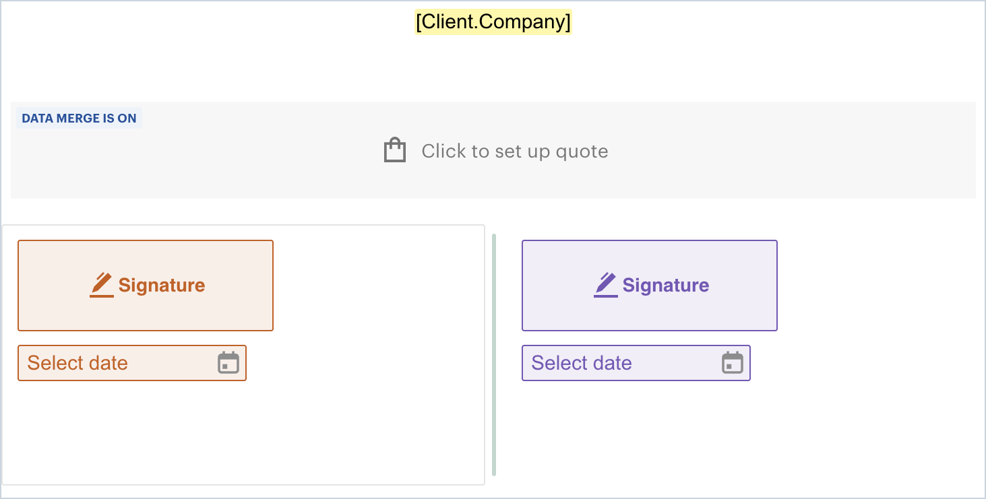The width and height of the screenshot is (986, 499).
Task: Select the DATA MERGE IS ON badge
Action: [x=79, y=119]
